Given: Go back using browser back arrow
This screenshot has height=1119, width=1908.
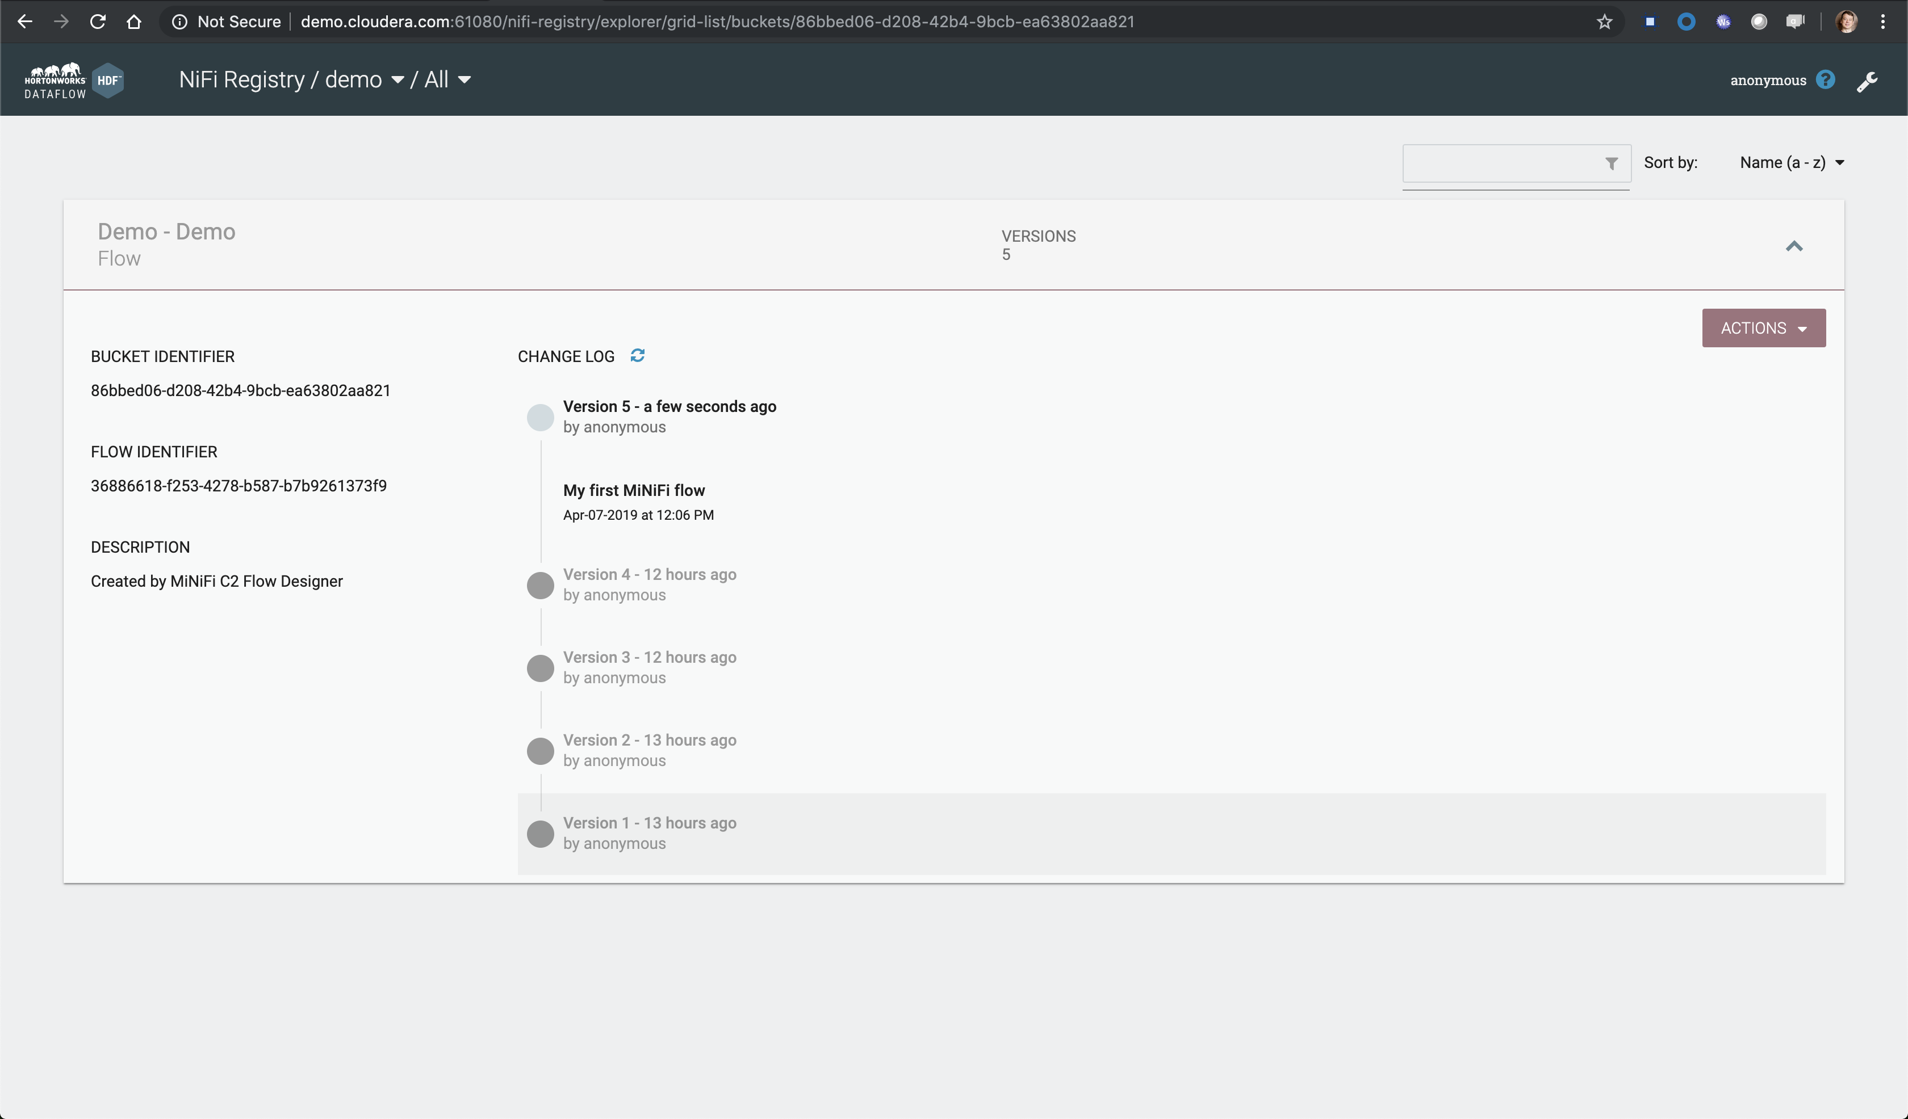Looking at the screenshot, I should pos(24,21).
